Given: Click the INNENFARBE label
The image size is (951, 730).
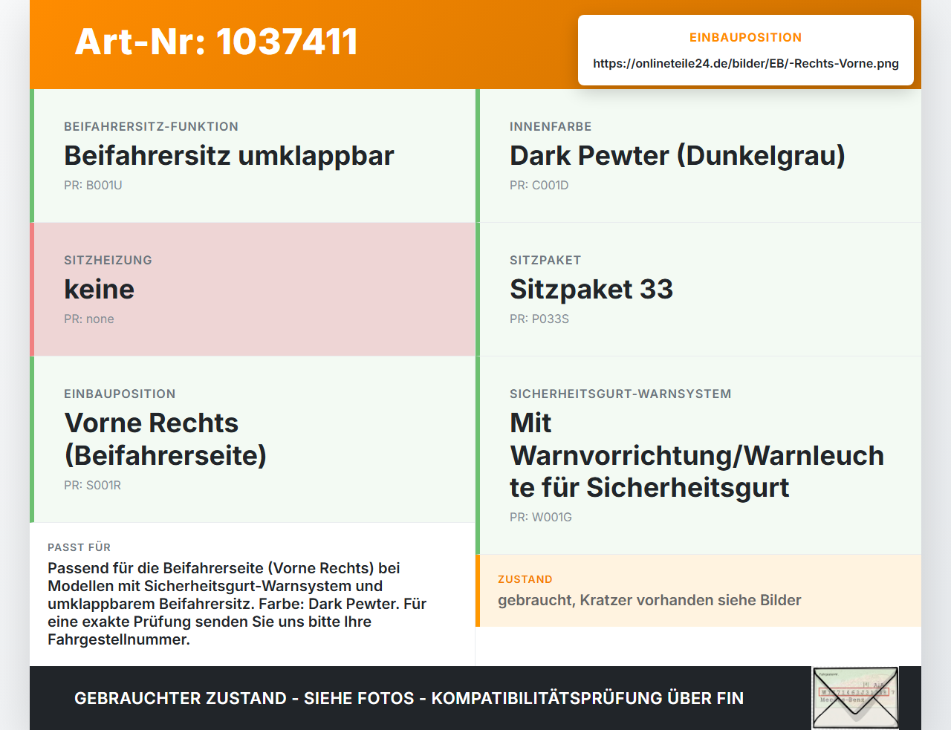Looking at the screenshot, I should (551, 126).
